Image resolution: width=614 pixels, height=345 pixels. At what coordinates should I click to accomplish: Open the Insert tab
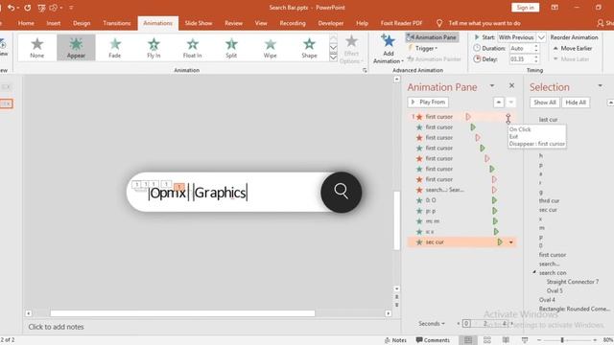[x=54, y=23]
